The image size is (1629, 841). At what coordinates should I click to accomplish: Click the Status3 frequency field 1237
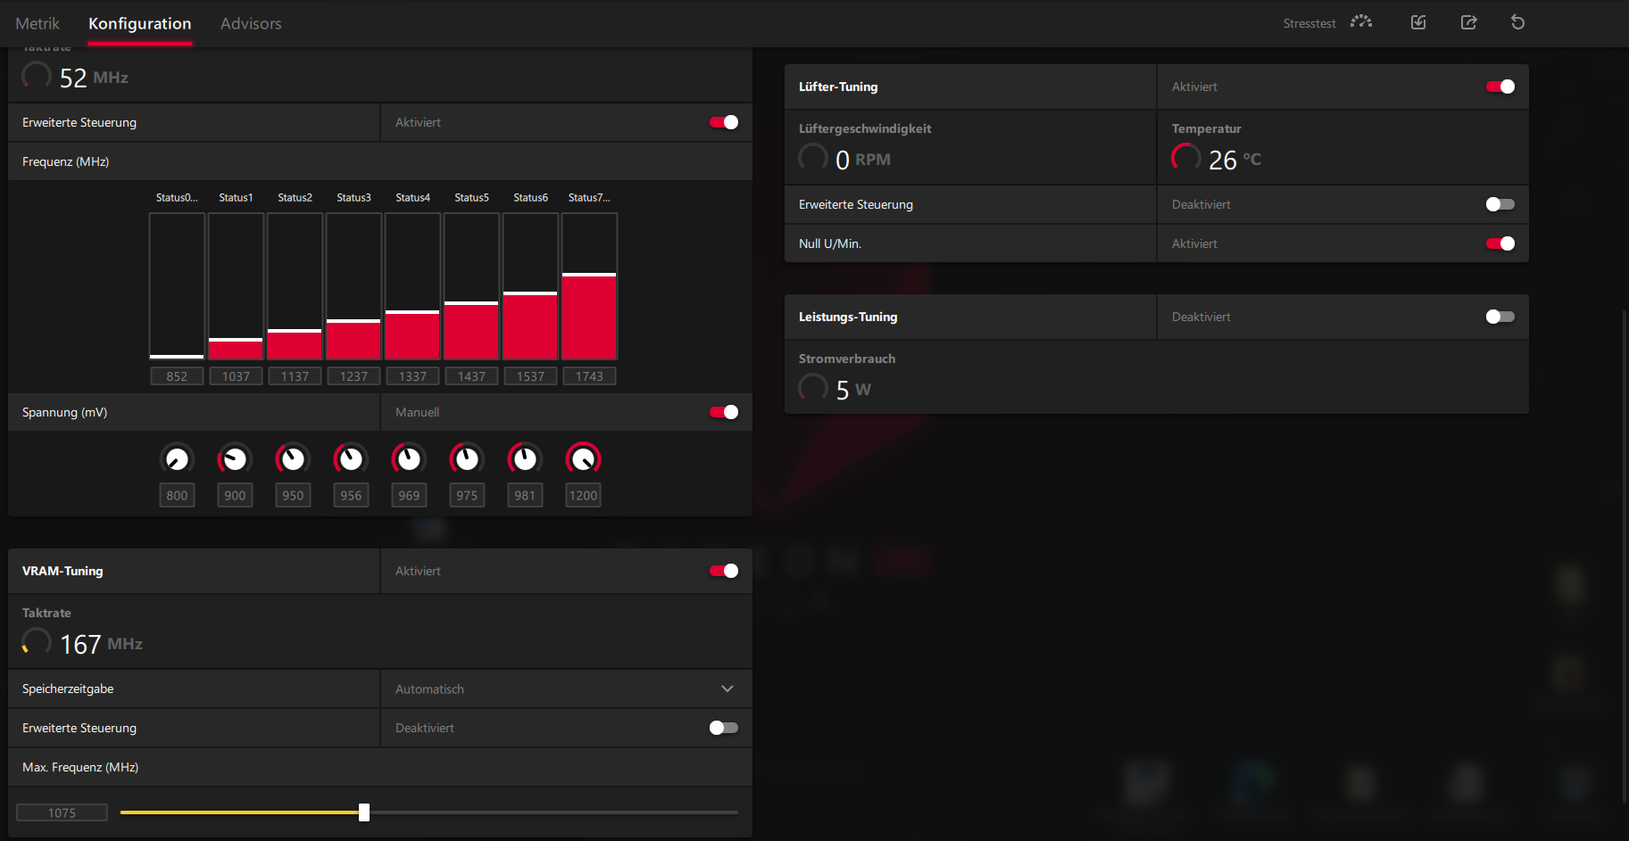point(353,376)
